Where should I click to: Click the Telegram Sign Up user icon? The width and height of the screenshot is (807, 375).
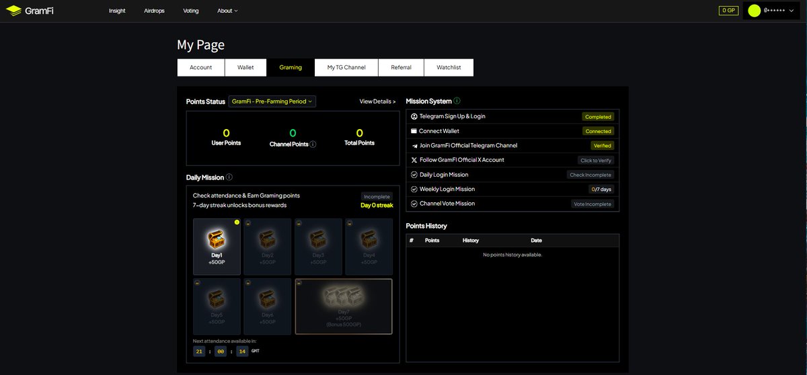414,116
